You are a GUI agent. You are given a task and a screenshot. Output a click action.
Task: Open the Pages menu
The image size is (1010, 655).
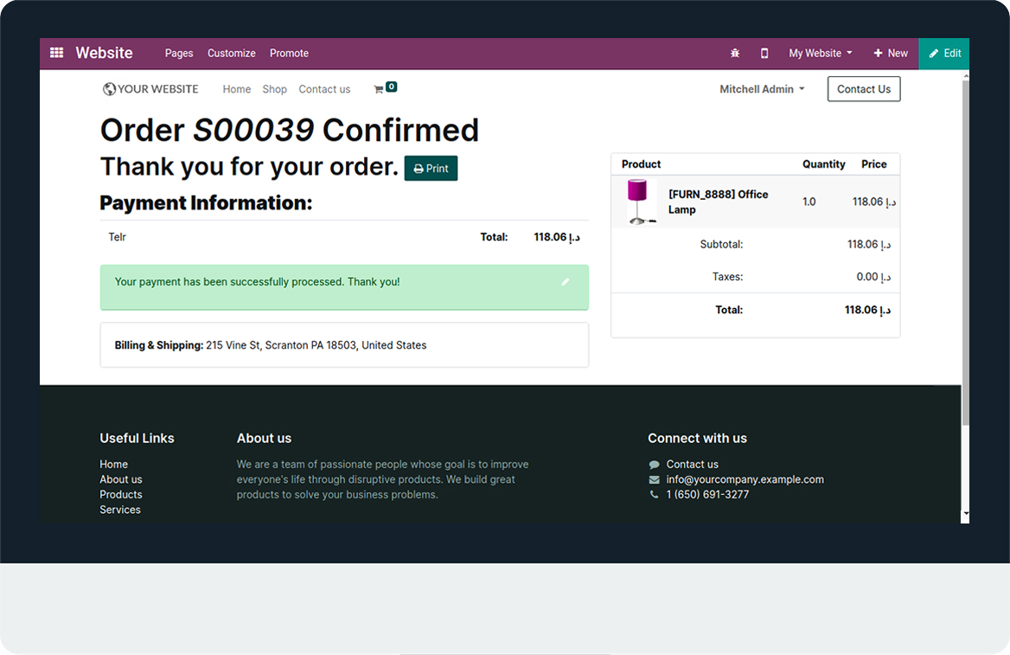tap(178, 53)
